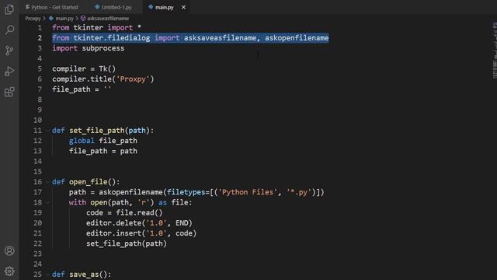Open the Accounts icon in activity bar

tap(9, 250)
